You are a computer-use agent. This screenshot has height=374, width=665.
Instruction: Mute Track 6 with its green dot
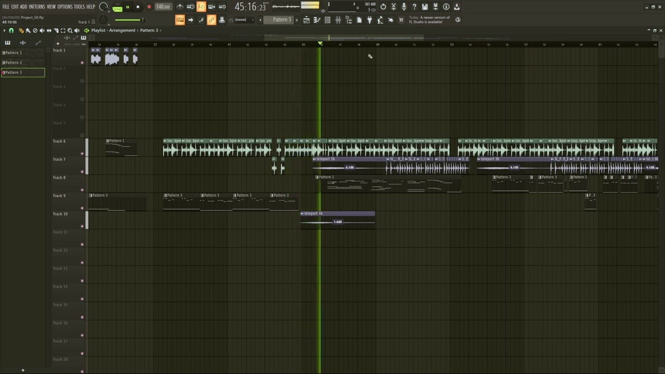pos(82,153)
